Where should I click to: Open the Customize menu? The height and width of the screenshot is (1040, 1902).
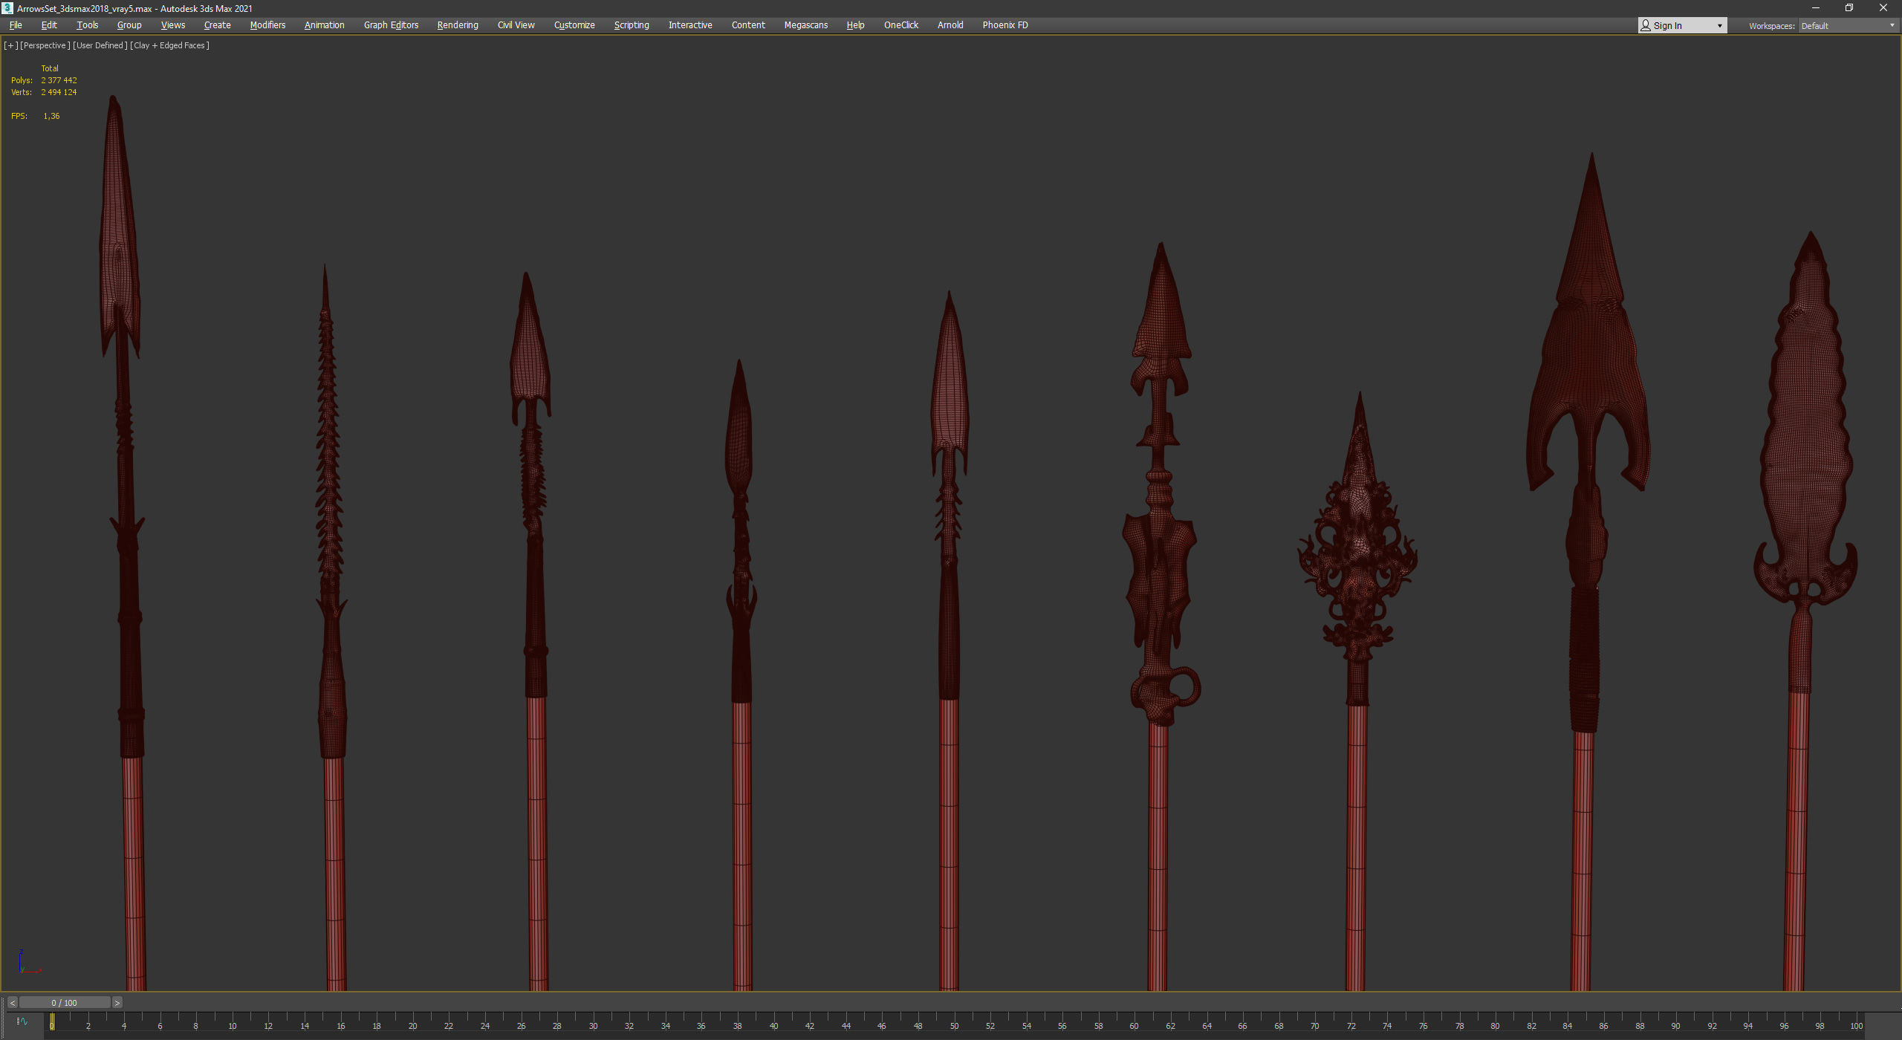coord(574,25)
